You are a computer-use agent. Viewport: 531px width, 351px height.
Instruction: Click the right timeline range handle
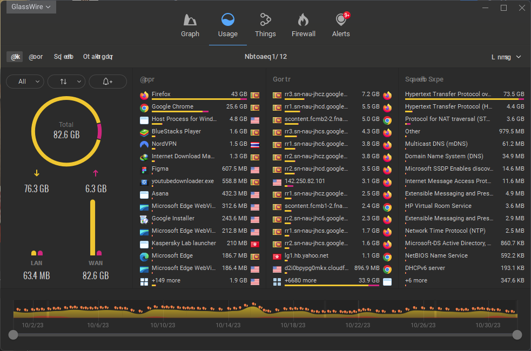517,335
